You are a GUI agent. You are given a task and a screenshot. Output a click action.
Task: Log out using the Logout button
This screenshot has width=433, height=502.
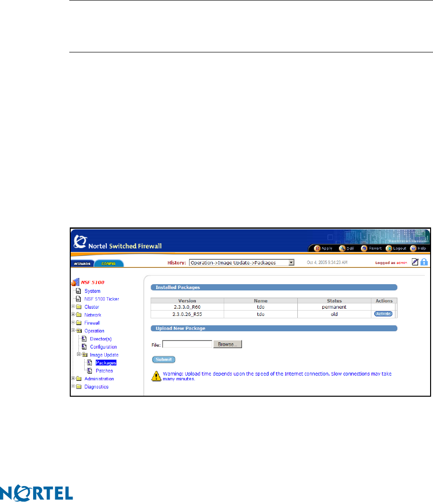[396, 249]
